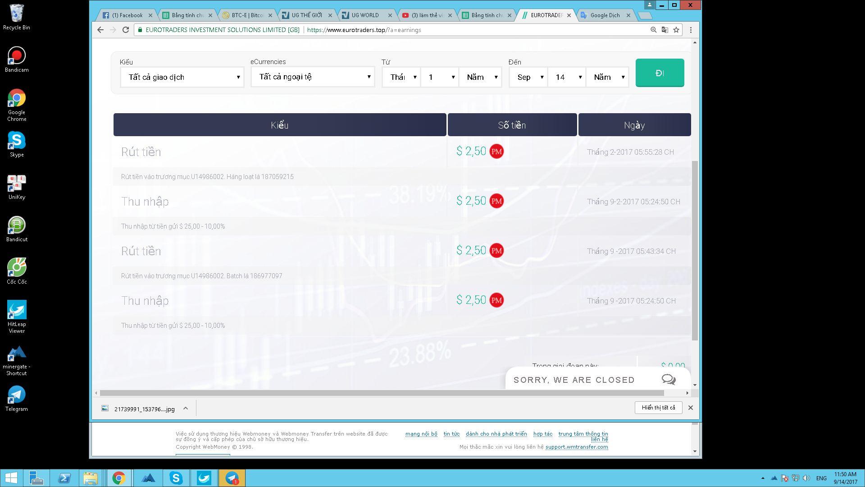Expand the downloaded jpg file options chevron

tap(186, 408)
